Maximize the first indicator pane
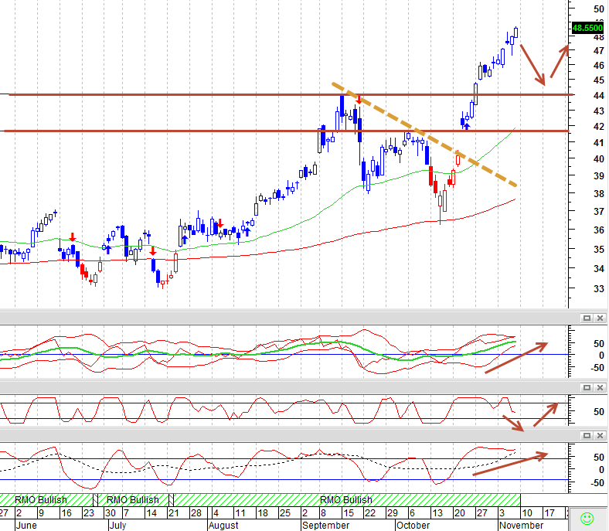The image size is (609, 531). [587, 318]
